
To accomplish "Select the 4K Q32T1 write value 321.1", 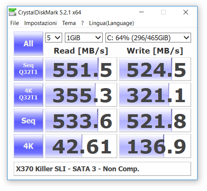I will tap(155, 95).
